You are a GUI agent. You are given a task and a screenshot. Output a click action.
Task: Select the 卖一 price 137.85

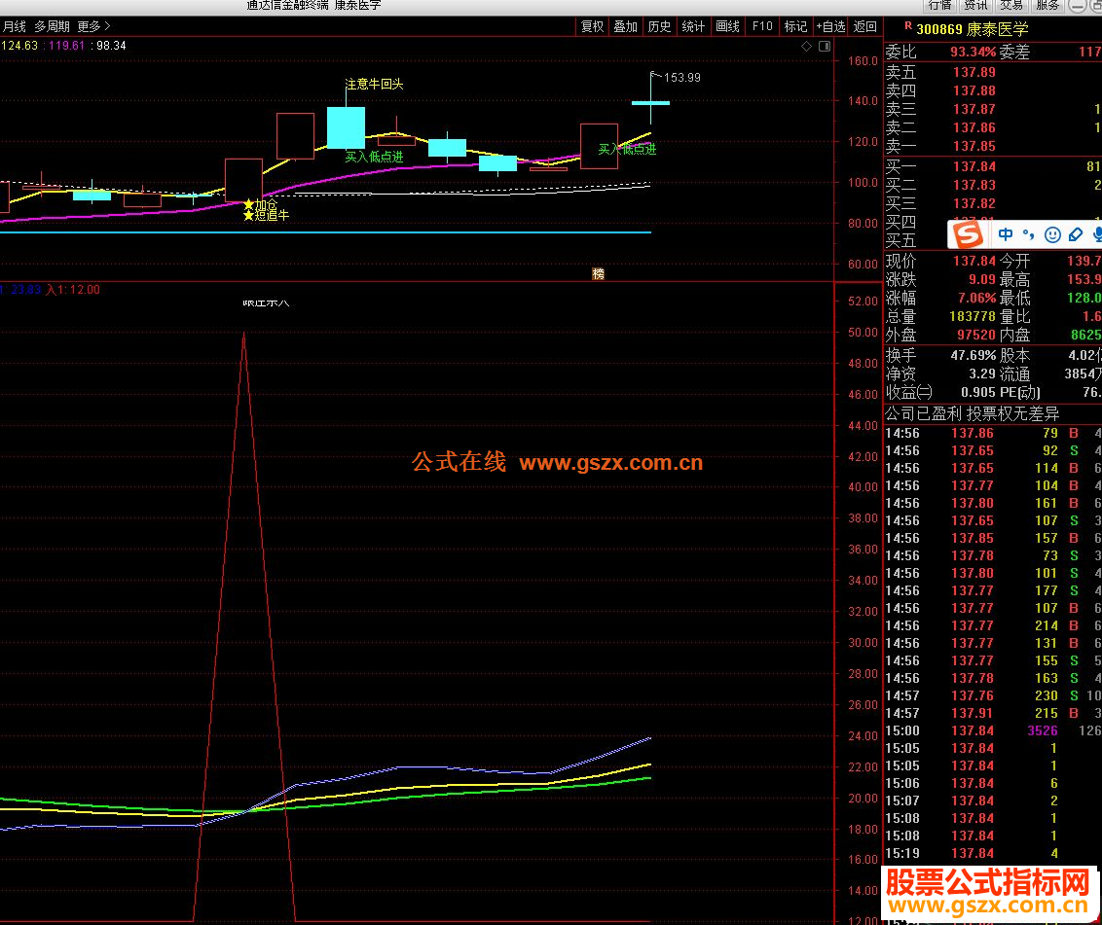click(x=974, y=146)
